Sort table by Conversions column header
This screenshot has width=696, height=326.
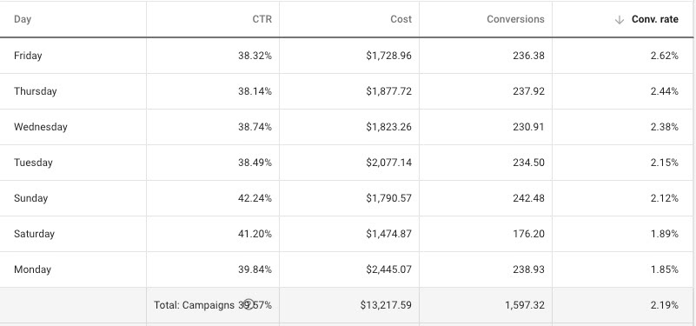[x=515, y=19]
